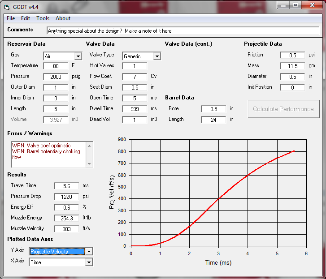Screen dimensions: 326x279
Task: Click the Dwell Time input field
Action: [134, 109]
